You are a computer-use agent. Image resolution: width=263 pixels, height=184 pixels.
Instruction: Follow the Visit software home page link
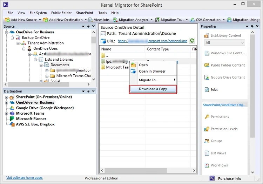click(25, 178)
